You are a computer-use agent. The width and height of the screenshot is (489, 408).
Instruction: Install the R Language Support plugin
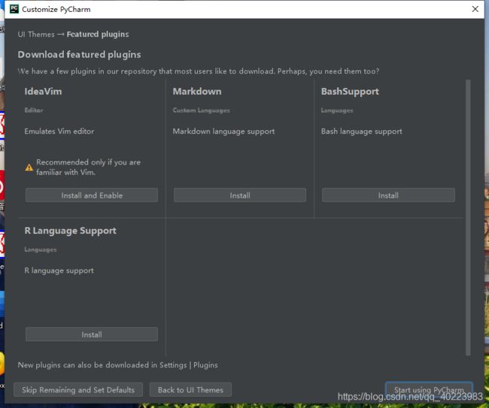point(92,334)
